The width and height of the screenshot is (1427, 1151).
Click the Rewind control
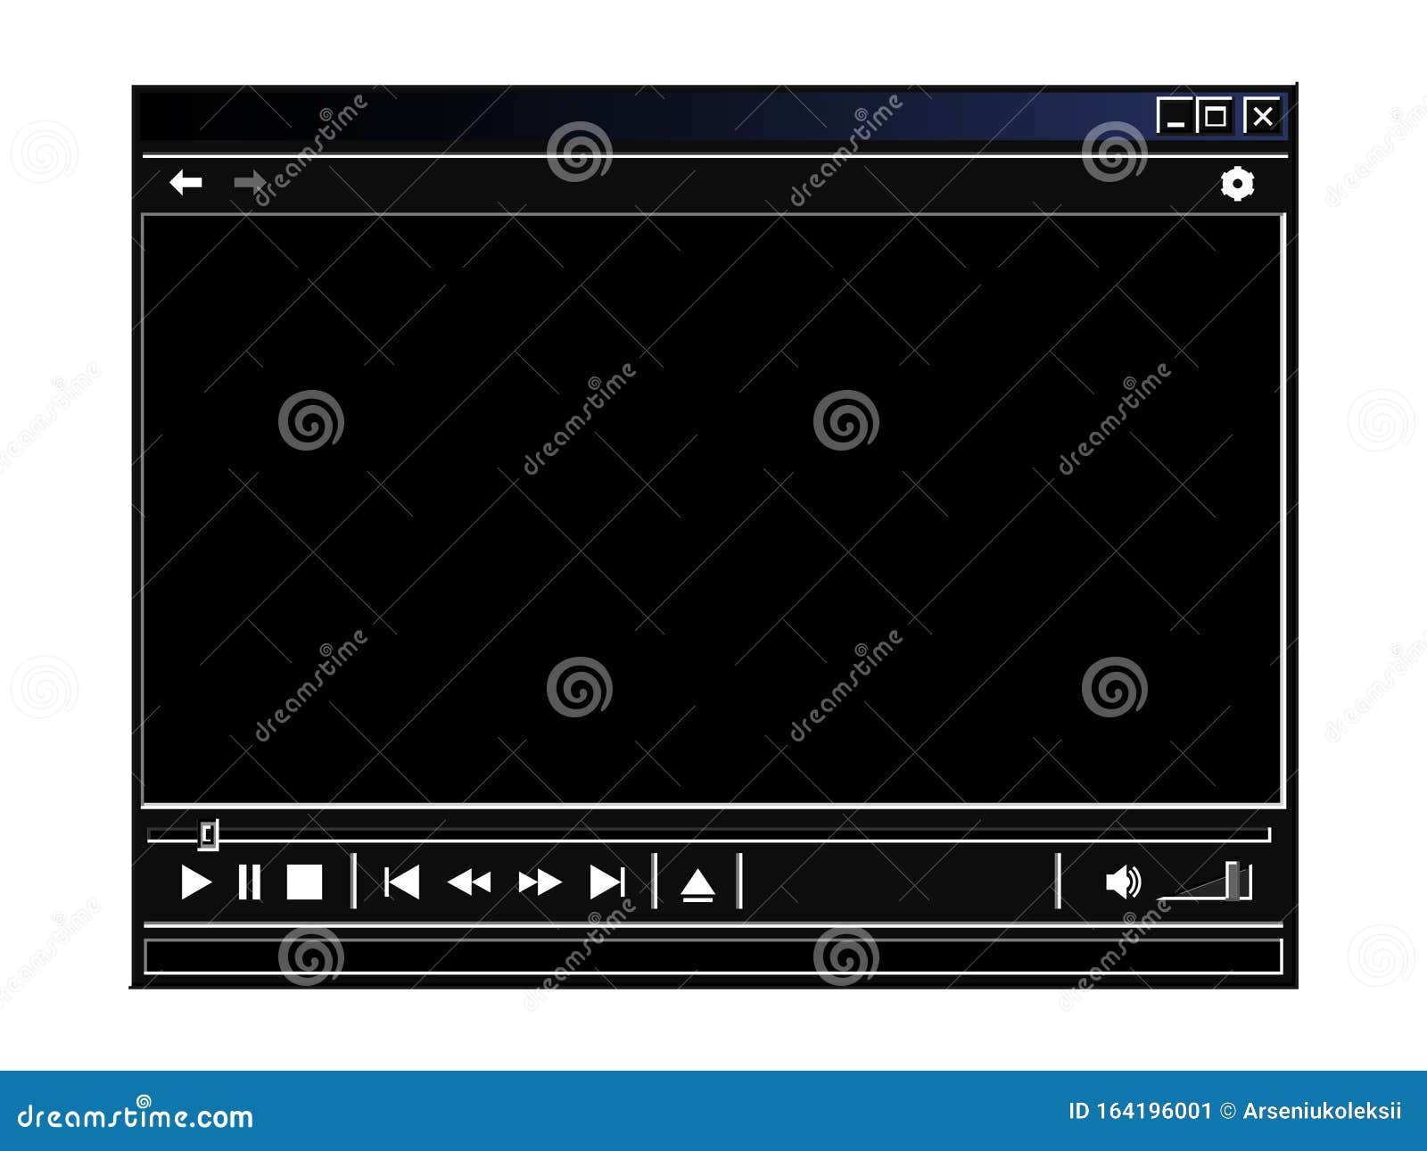[x=470, y=882]
